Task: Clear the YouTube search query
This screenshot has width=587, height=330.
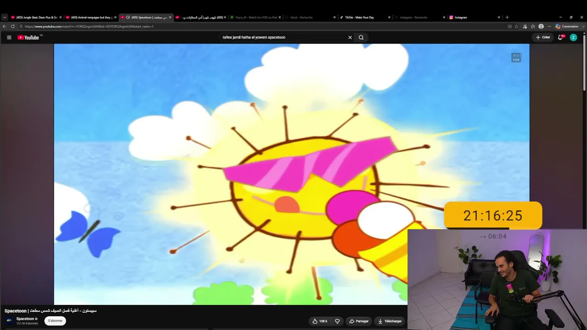Action: (350, 38)
